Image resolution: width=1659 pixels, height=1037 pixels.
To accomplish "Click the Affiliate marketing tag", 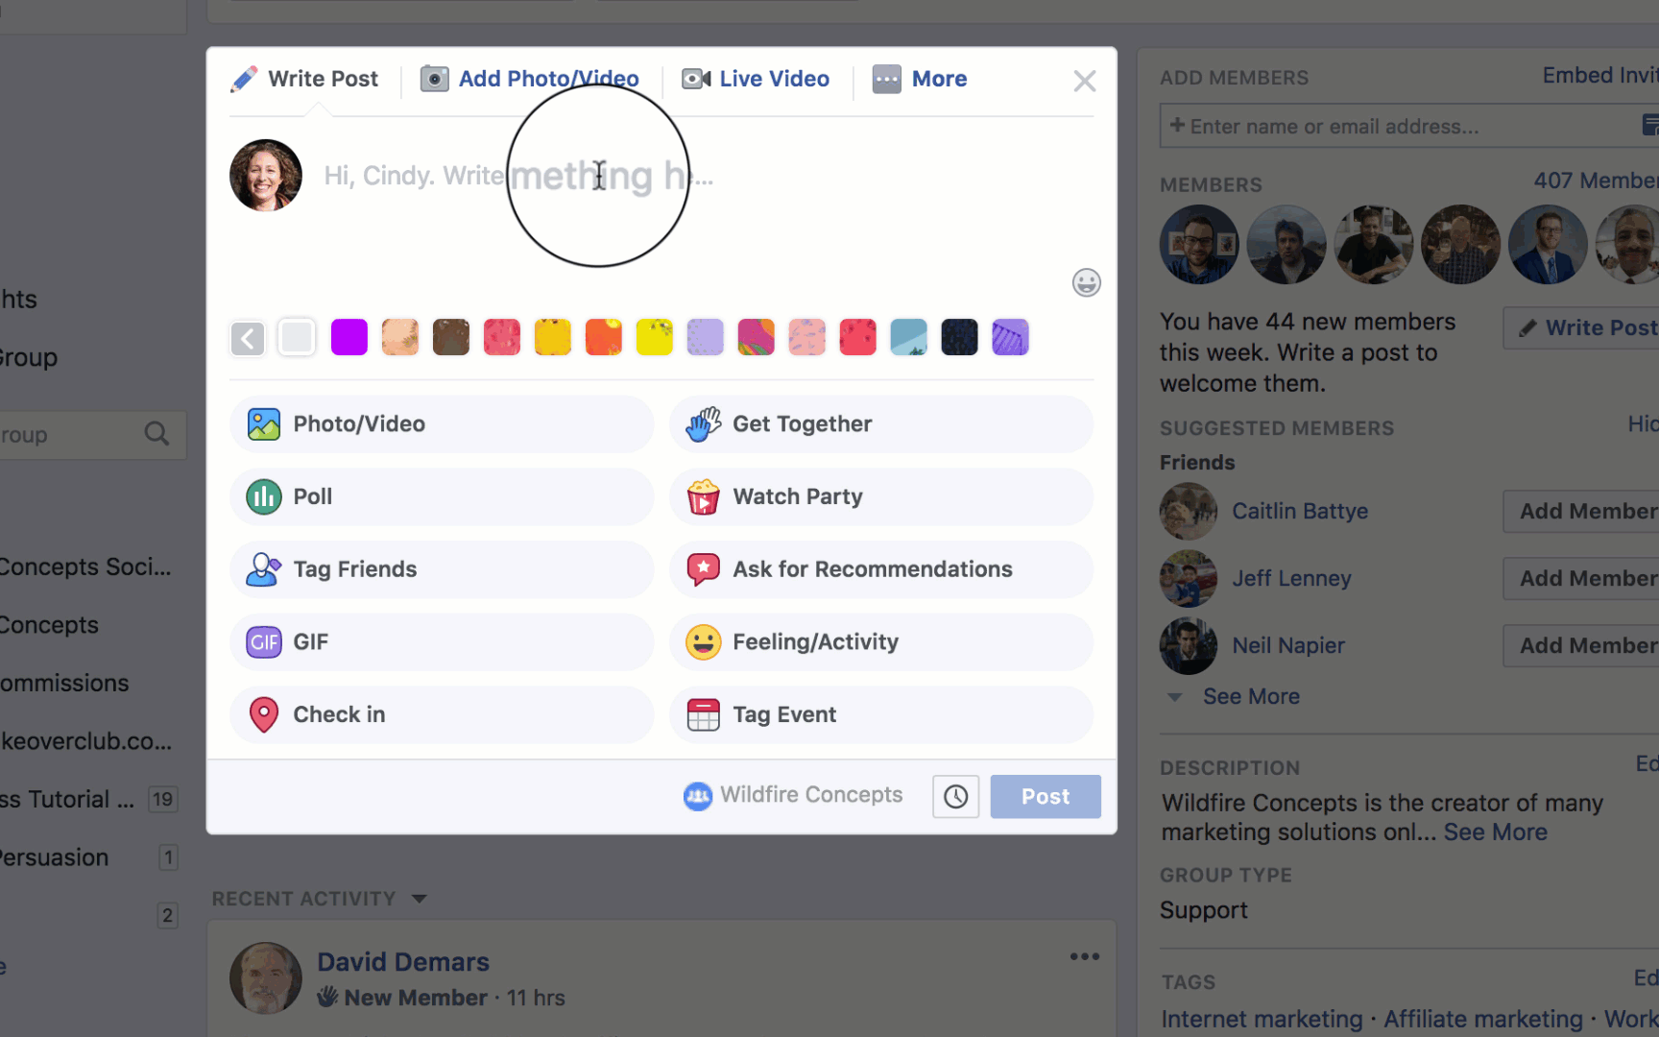I will tap(1483, 1019).
